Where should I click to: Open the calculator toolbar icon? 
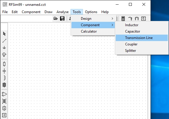pos(123,19)
